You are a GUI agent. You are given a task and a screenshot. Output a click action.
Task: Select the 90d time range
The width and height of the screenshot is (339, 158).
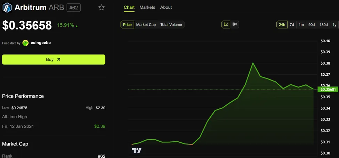click(x=311, y=25)
